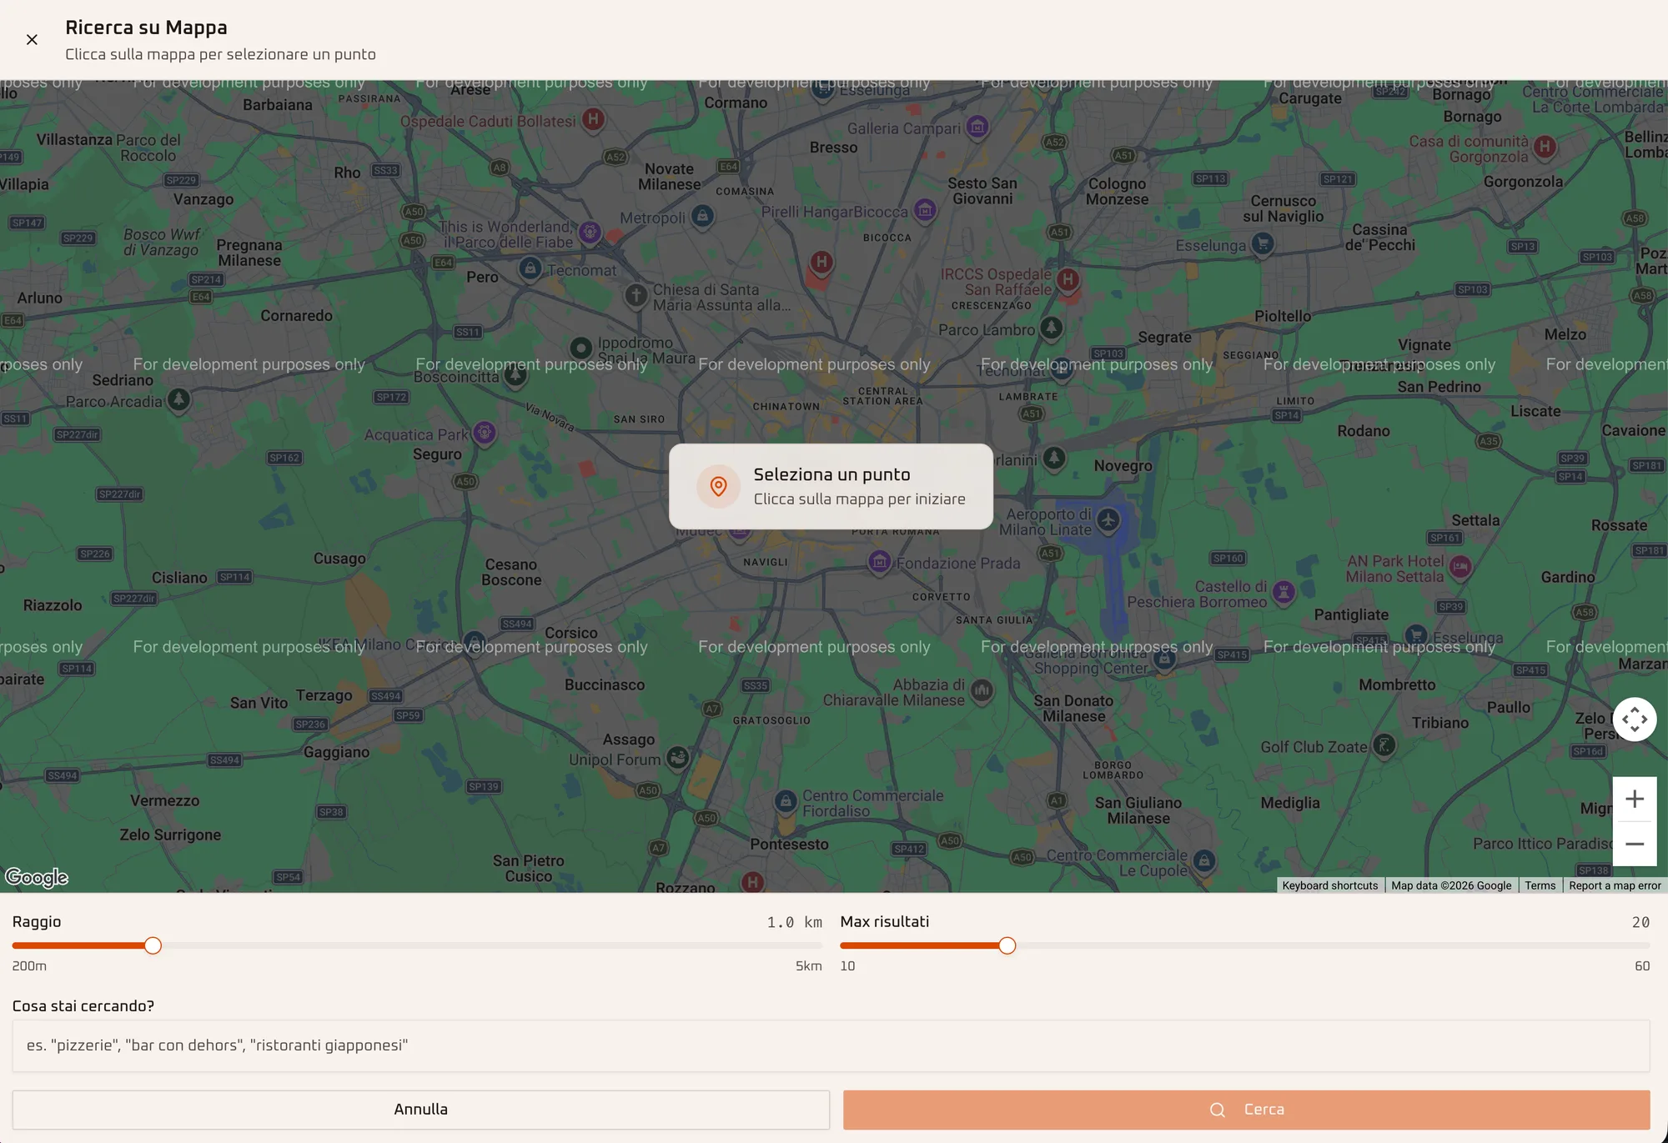
Task: Select the Acquatica Park marker icon
Action: tap(484, 433)
